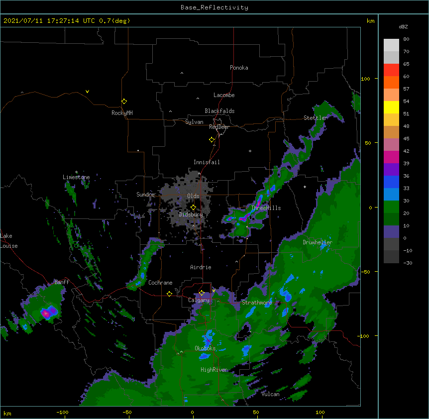This screenshot has height=419, width=429.
Task: Click the Olds town label
Action: click(193, 196)
